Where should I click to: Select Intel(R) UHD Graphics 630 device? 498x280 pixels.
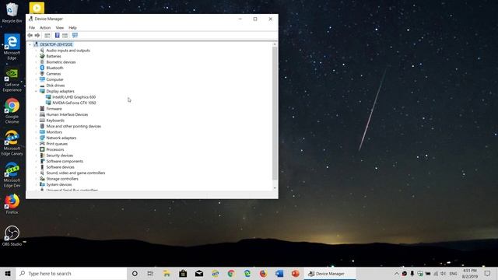coord(74,97)
